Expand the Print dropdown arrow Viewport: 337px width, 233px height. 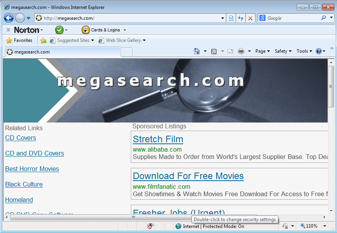click(249, 51)
